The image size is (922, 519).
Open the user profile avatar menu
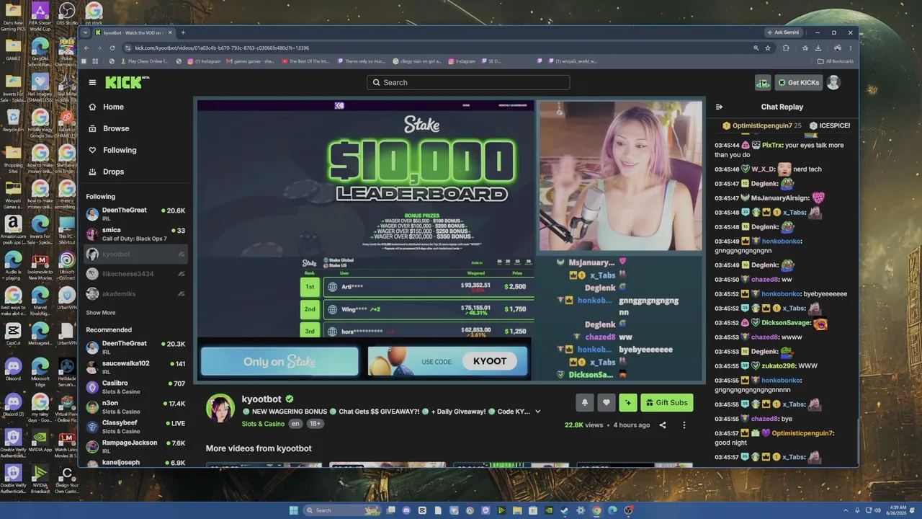[x=833, y=82]
